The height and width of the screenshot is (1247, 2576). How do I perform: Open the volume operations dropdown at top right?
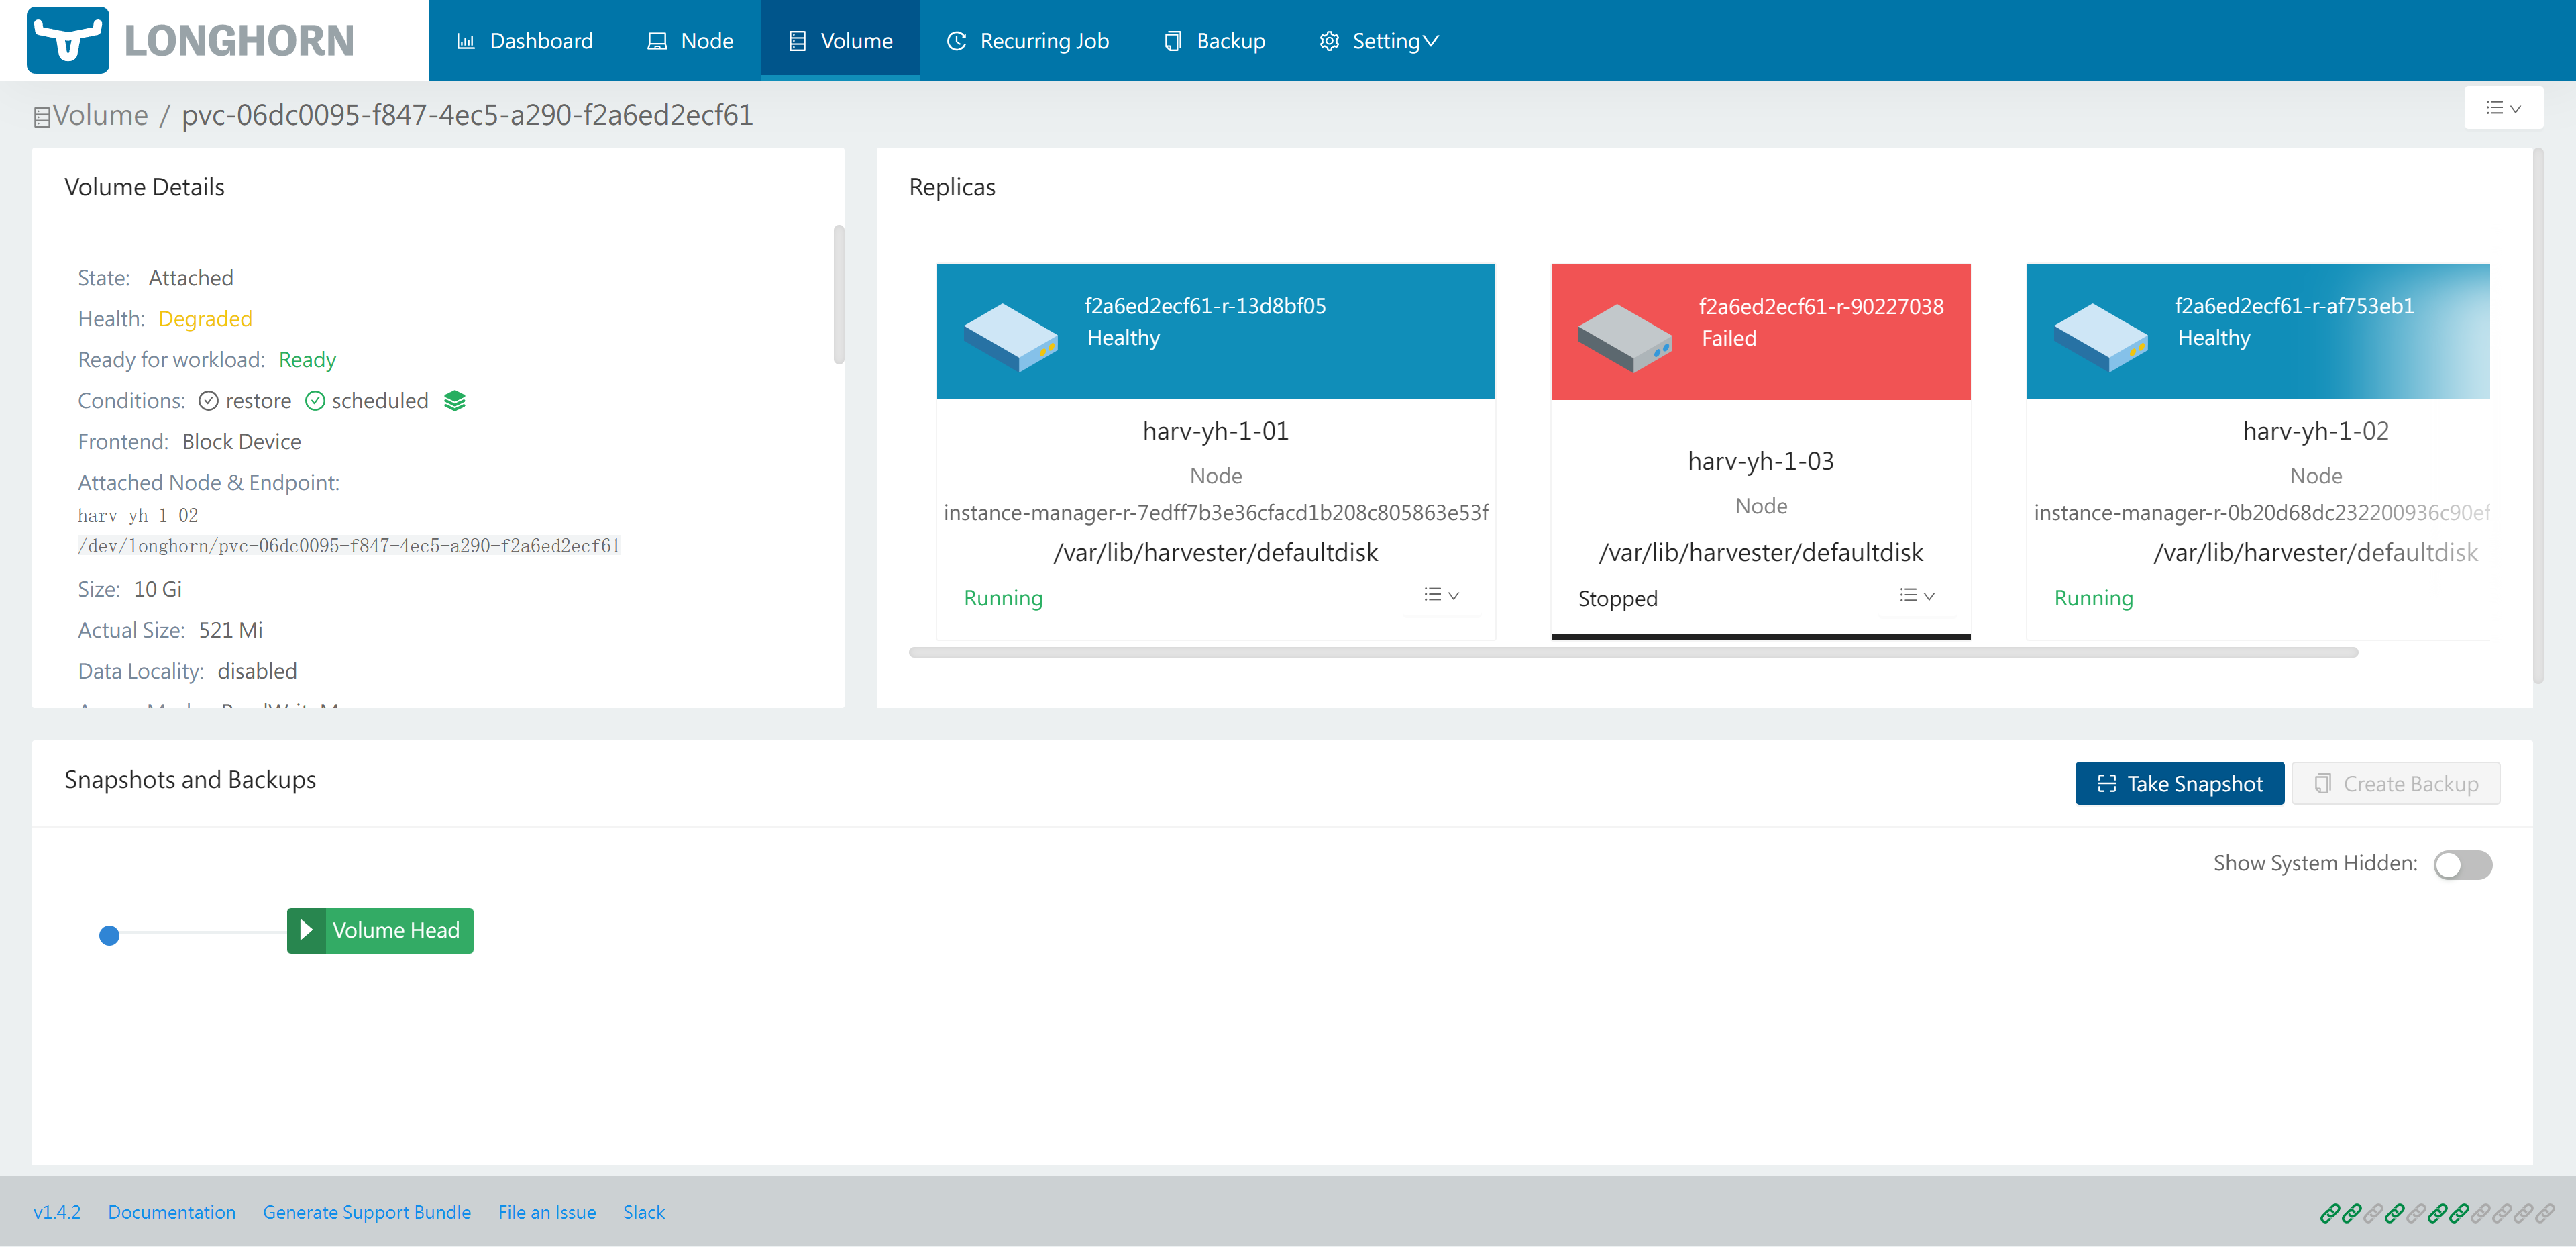click(2504, 107)
